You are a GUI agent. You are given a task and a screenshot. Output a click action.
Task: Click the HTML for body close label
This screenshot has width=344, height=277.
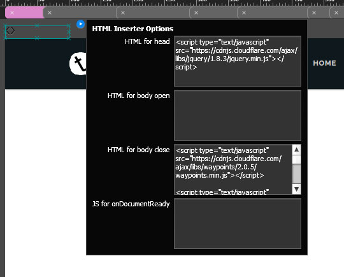(139, 150)
